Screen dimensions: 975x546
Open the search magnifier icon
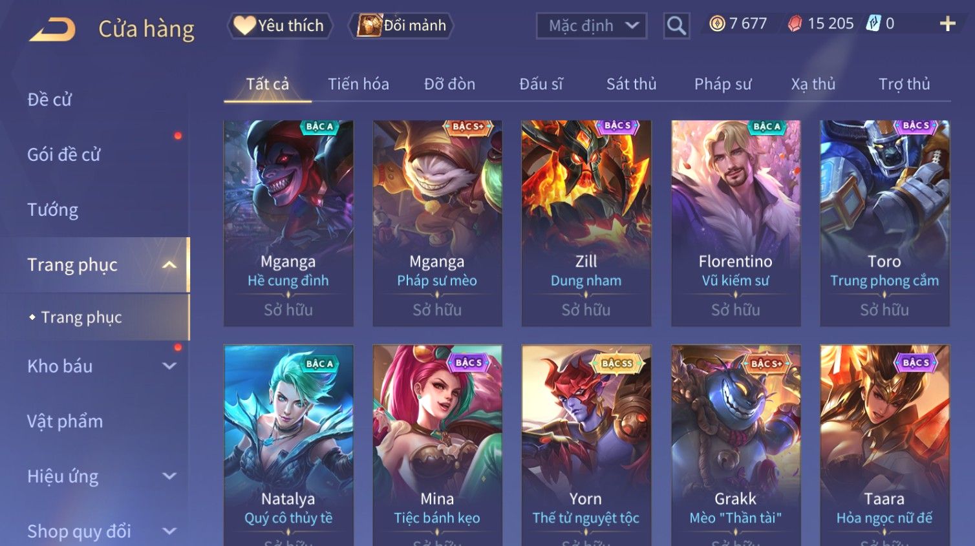tap(676, 26)
